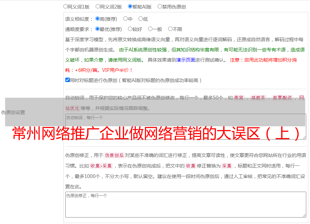Select 禁用伪原创 radio option
Screen dimensions: 310x224
point(160,6)
